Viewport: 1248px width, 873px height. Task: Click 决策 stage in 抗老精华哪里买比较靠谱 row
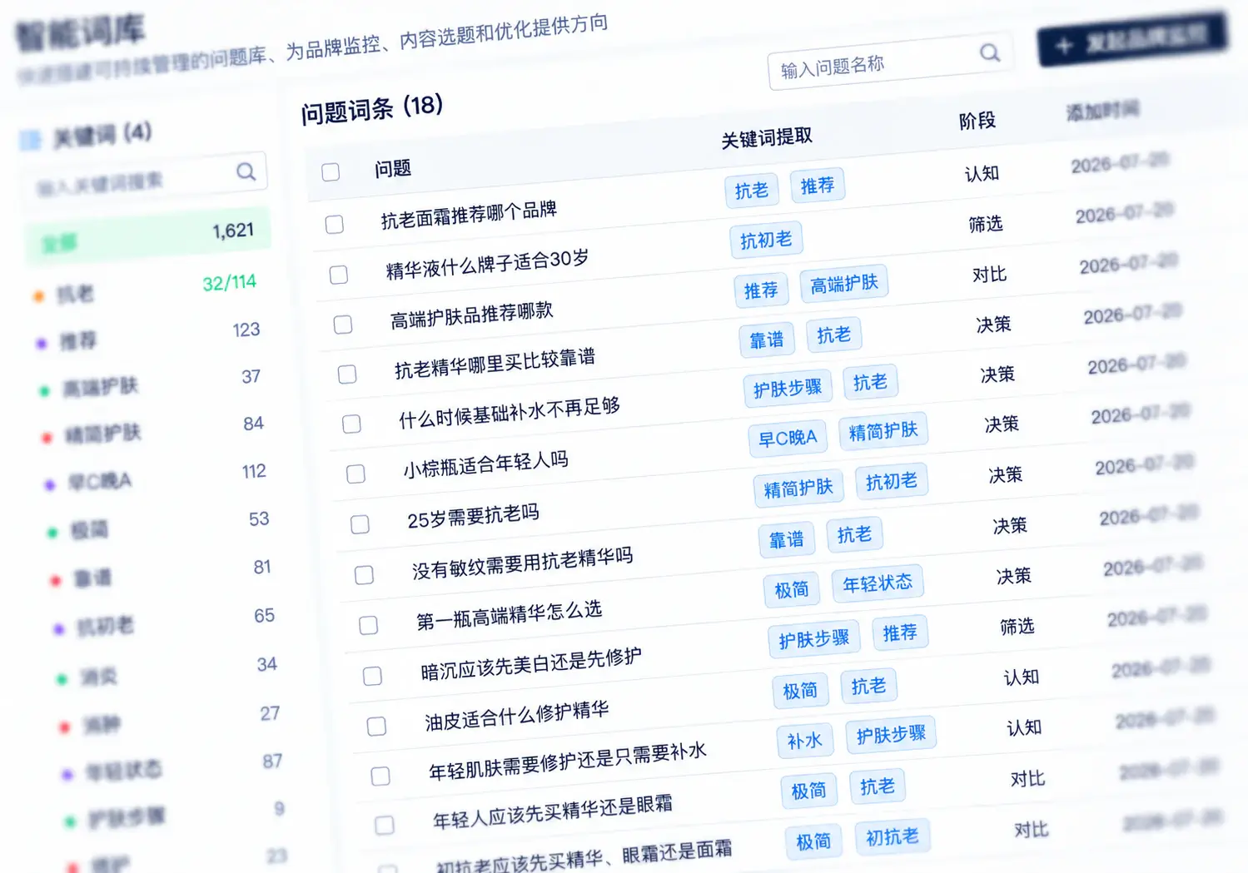[994, 325]
